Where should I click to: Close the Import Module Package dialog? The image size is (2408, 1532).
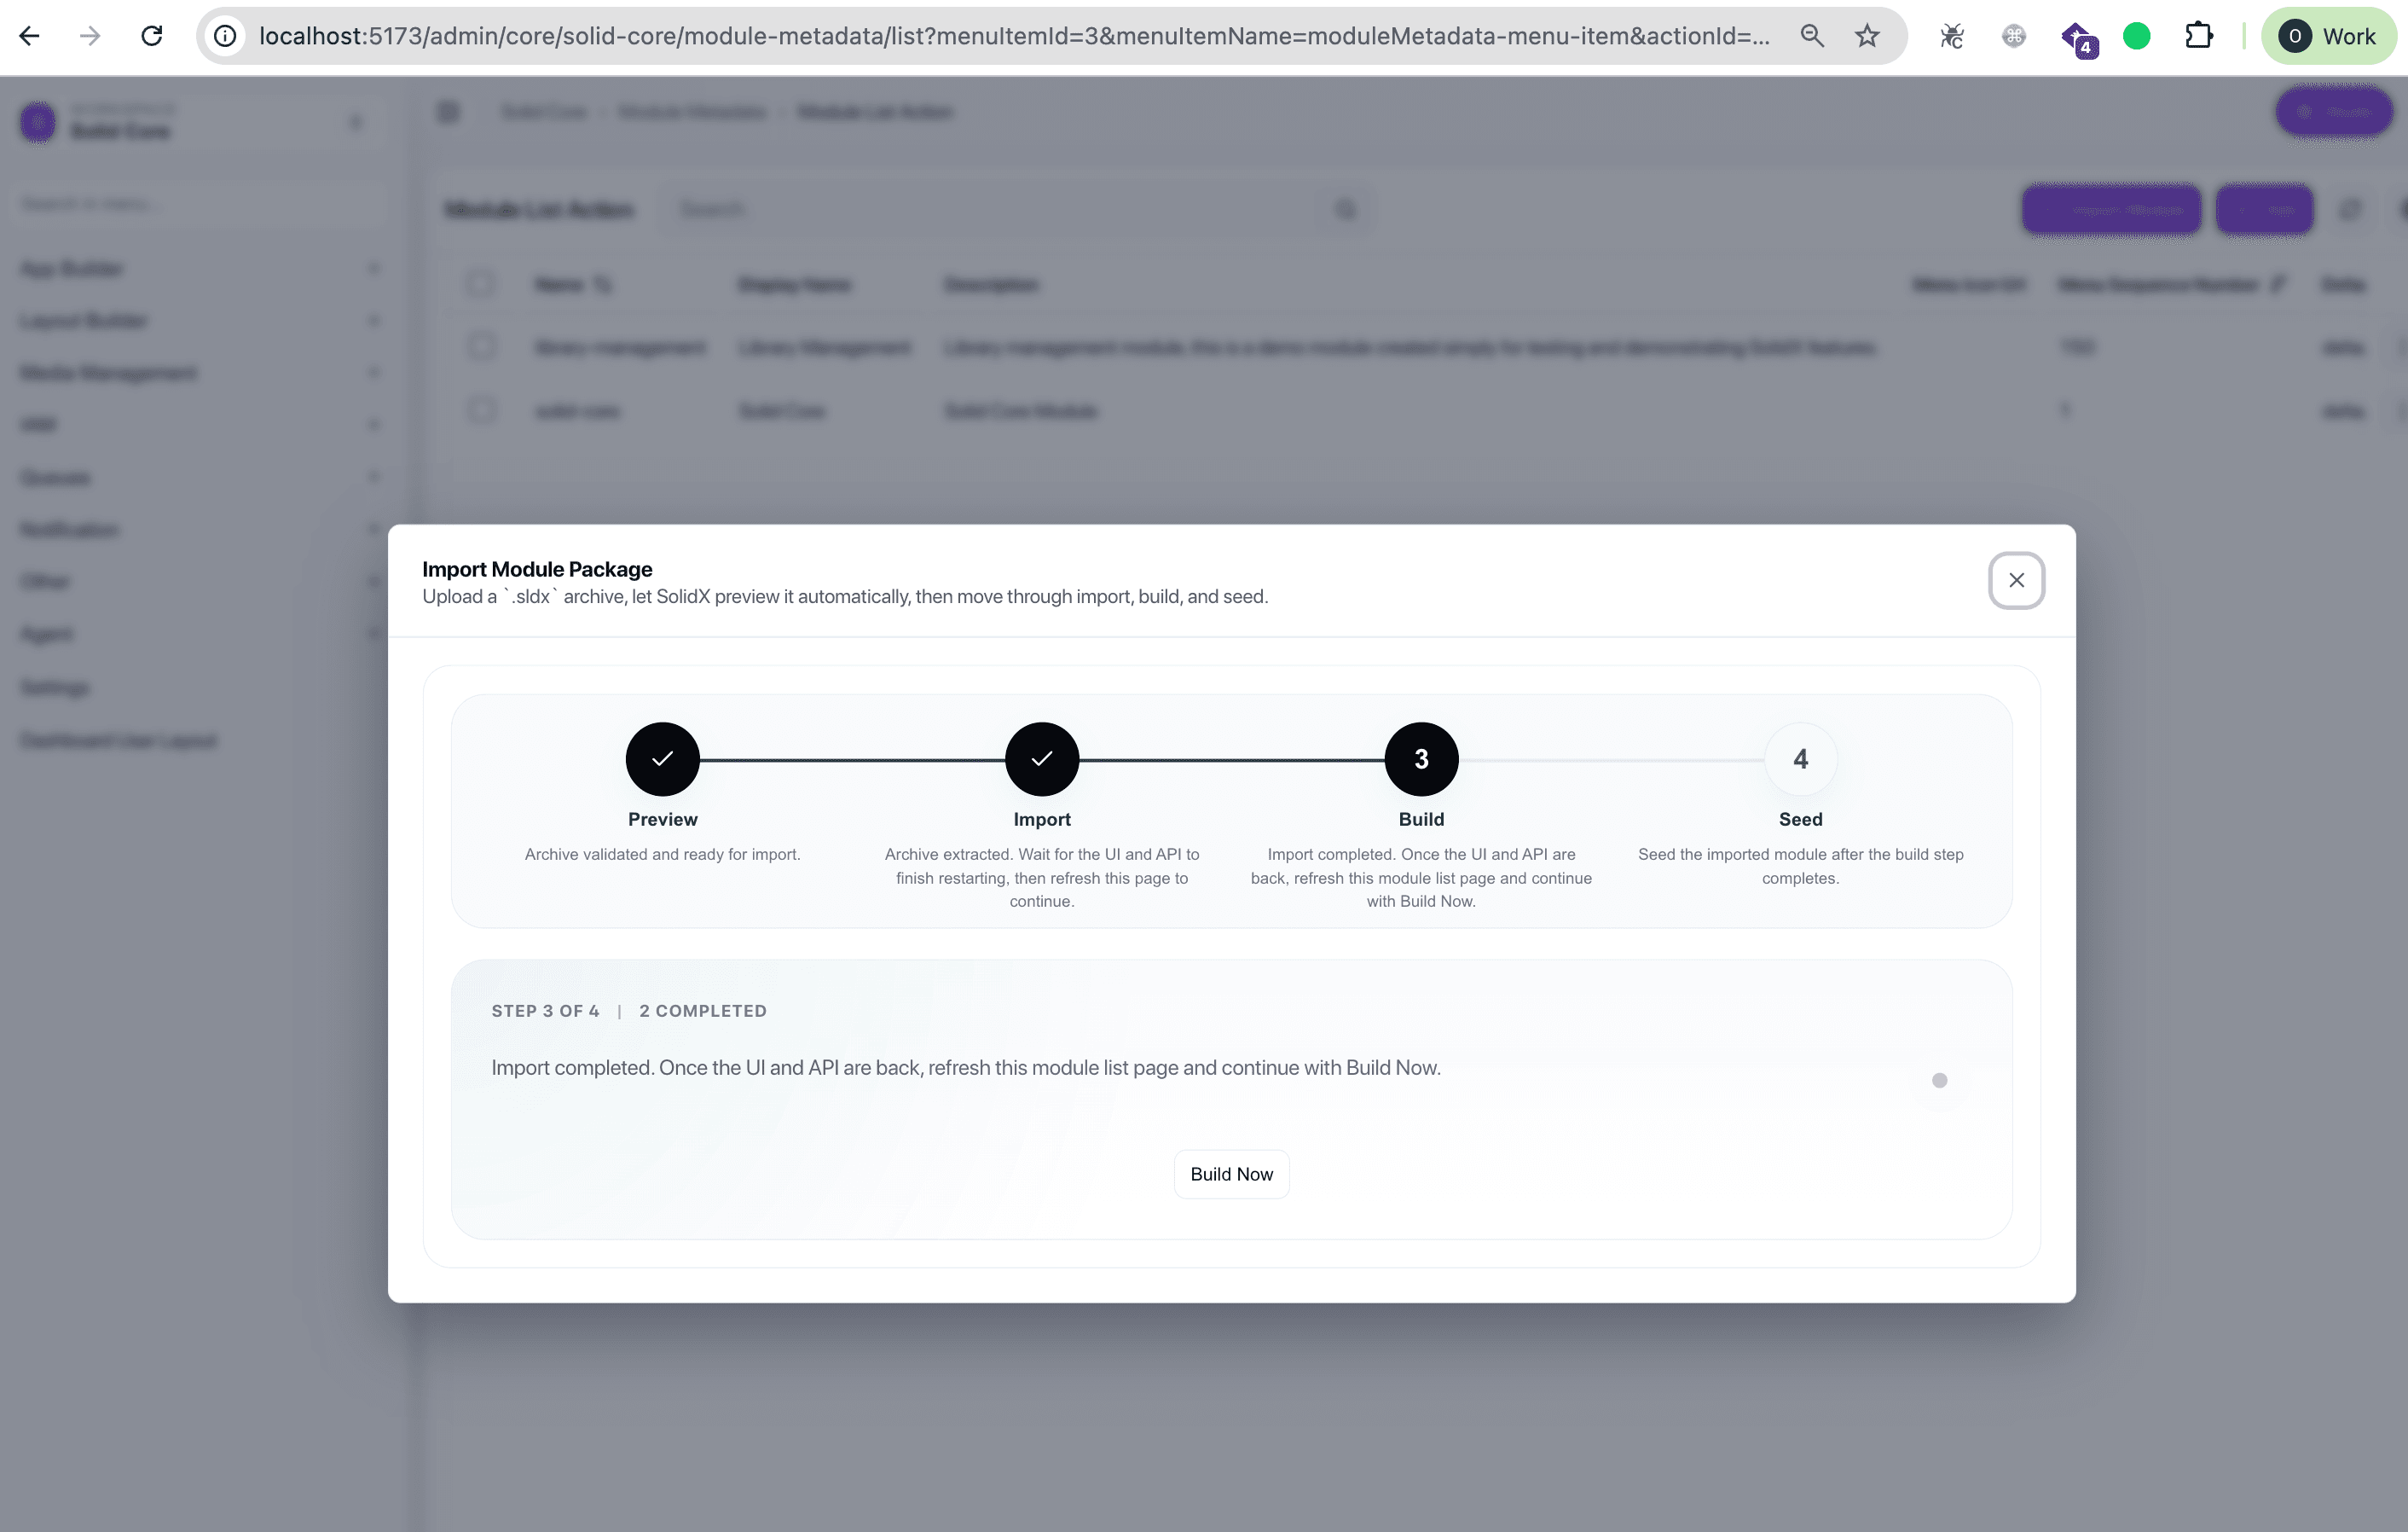[x=2016, y=580]
